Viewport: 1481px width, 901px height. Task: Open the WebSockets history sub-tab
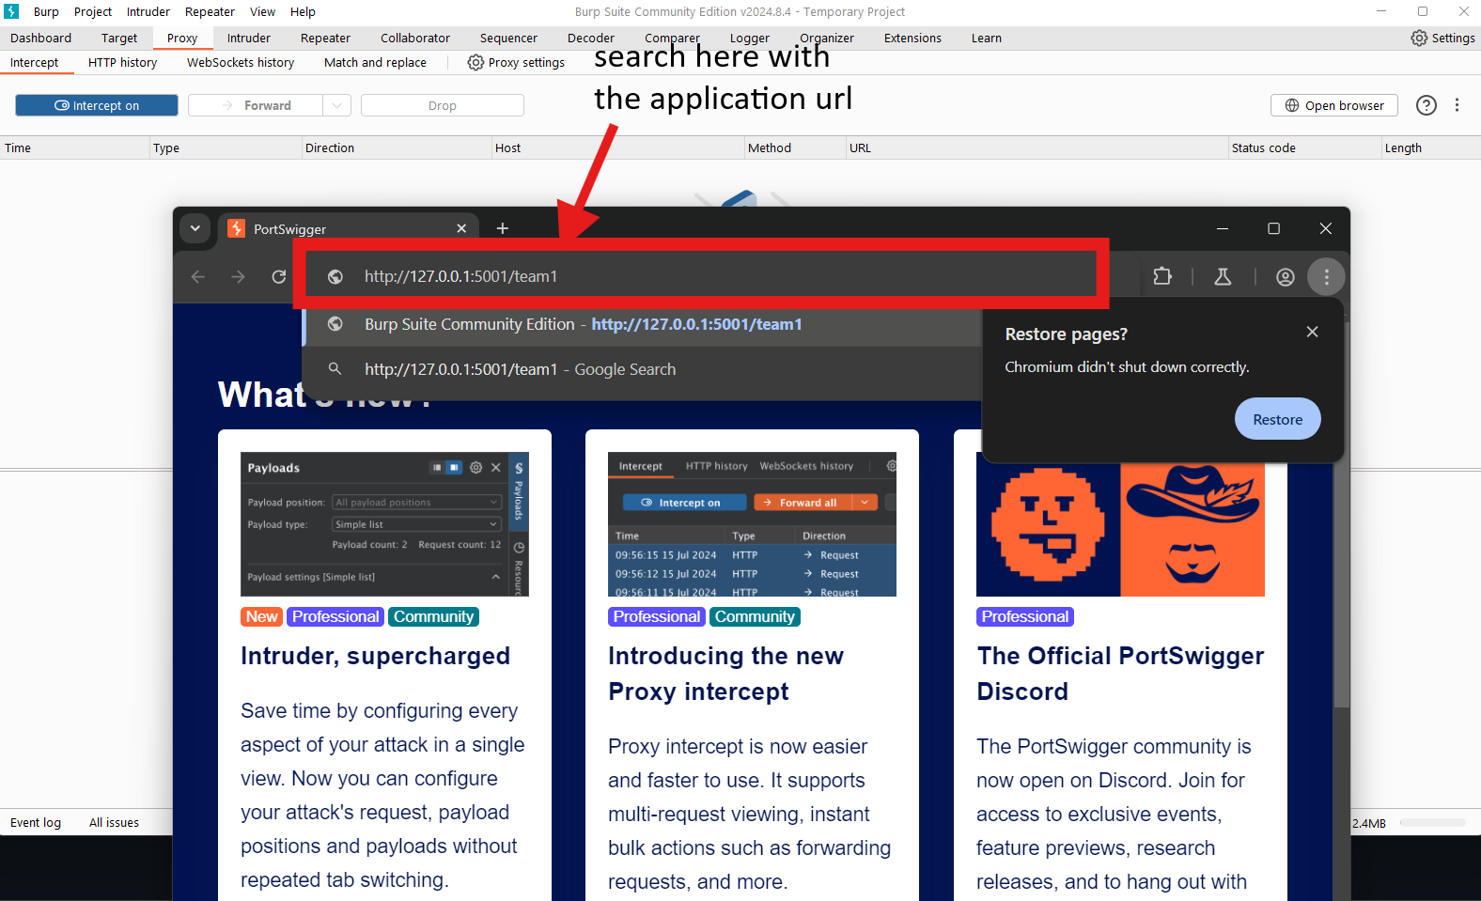[x=241, y=62]
